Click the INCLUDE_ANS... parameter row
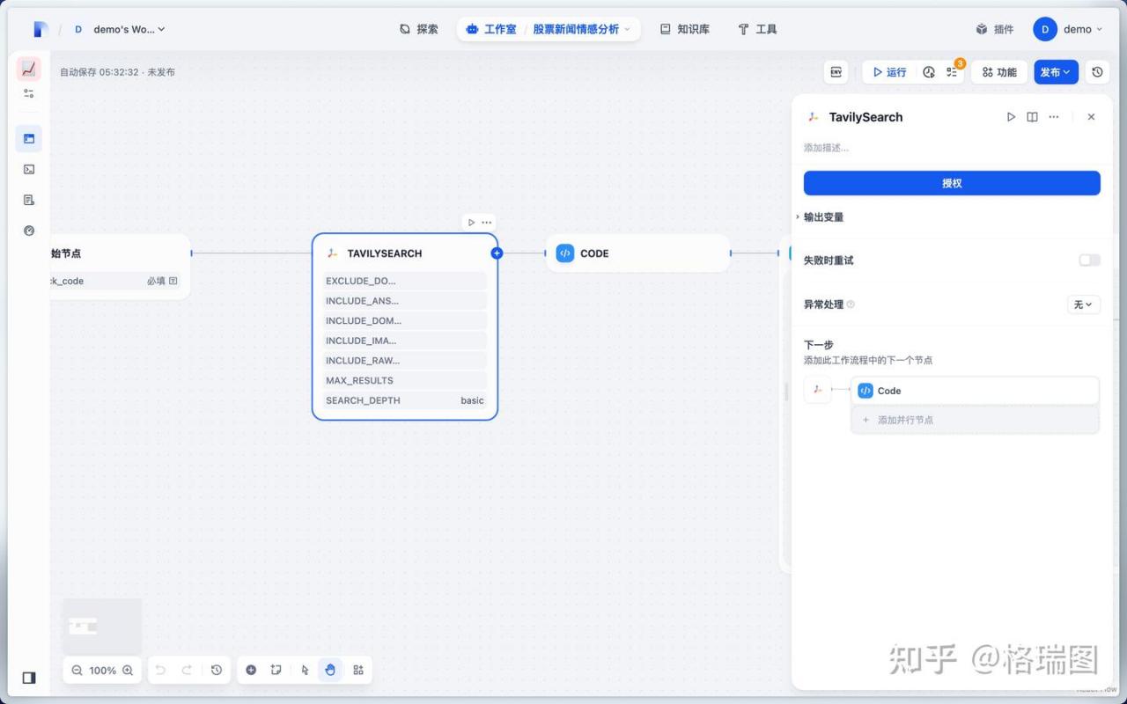This screenshot has height=704, width=1127. pos(405,301)
